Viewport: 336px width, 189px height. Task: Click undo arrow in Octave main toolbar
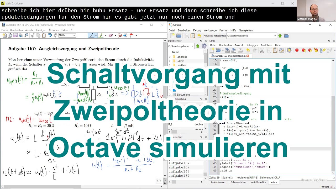[199, 36]
